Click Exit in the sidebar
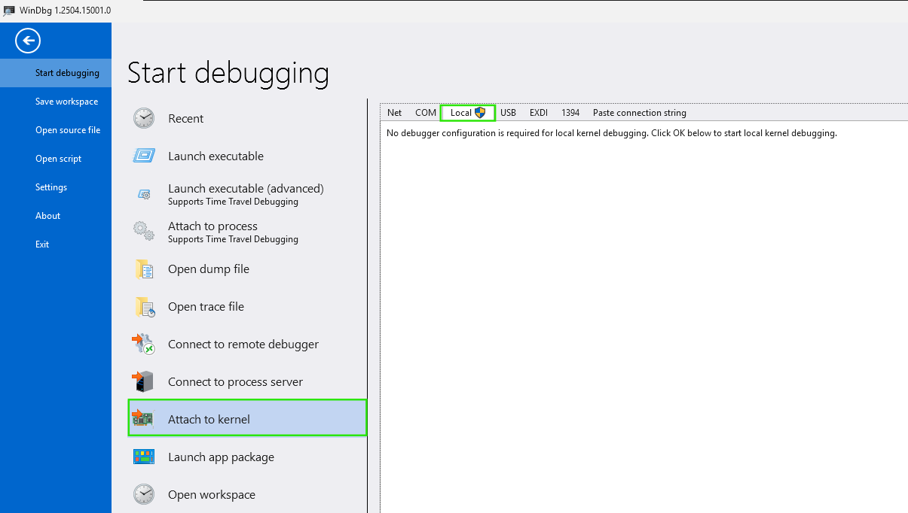 [56, 244]
